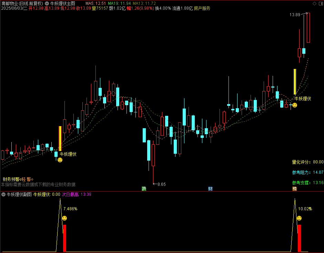The image size is (324, 253).
Task: Click the 13.89 high price annotation on chart
Action: [295, 15]
